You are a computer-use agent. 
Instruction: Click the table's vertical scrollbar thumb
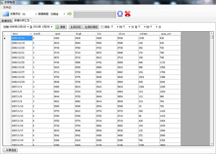click(212, 37)
